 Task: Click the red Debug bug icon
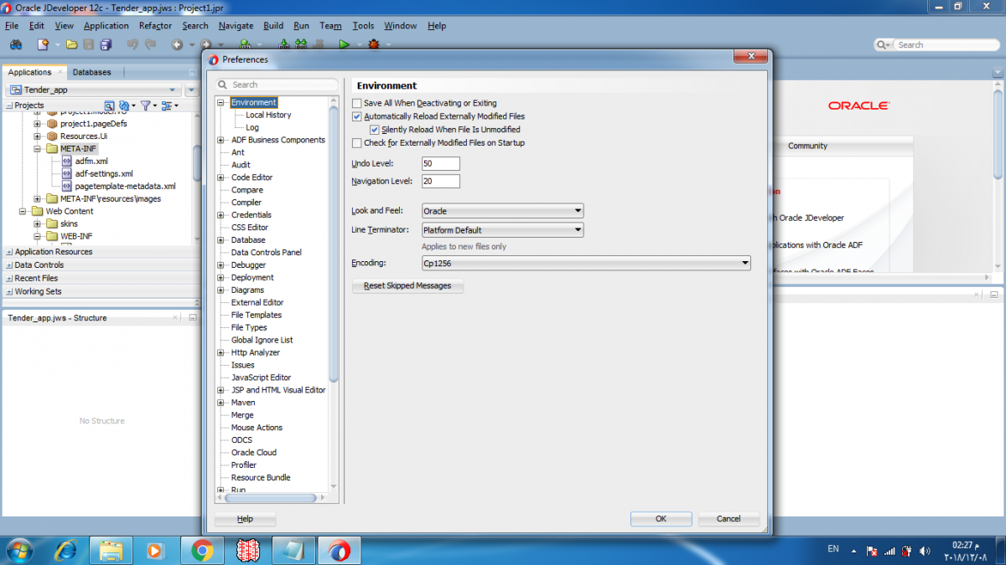(373, 44)
